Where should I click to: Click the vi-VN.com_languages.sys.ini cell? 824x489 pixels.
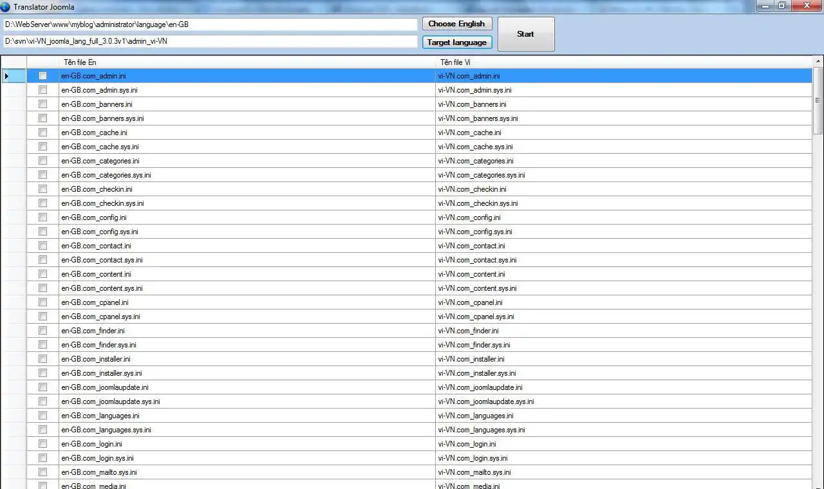click(x=624, y=430)
